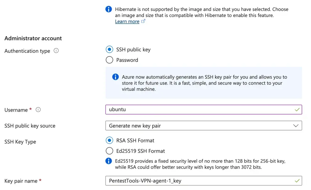Click the Username info tooltip icon
The width and height of the screenshot is (311, 190).
(x=38, y=110)
